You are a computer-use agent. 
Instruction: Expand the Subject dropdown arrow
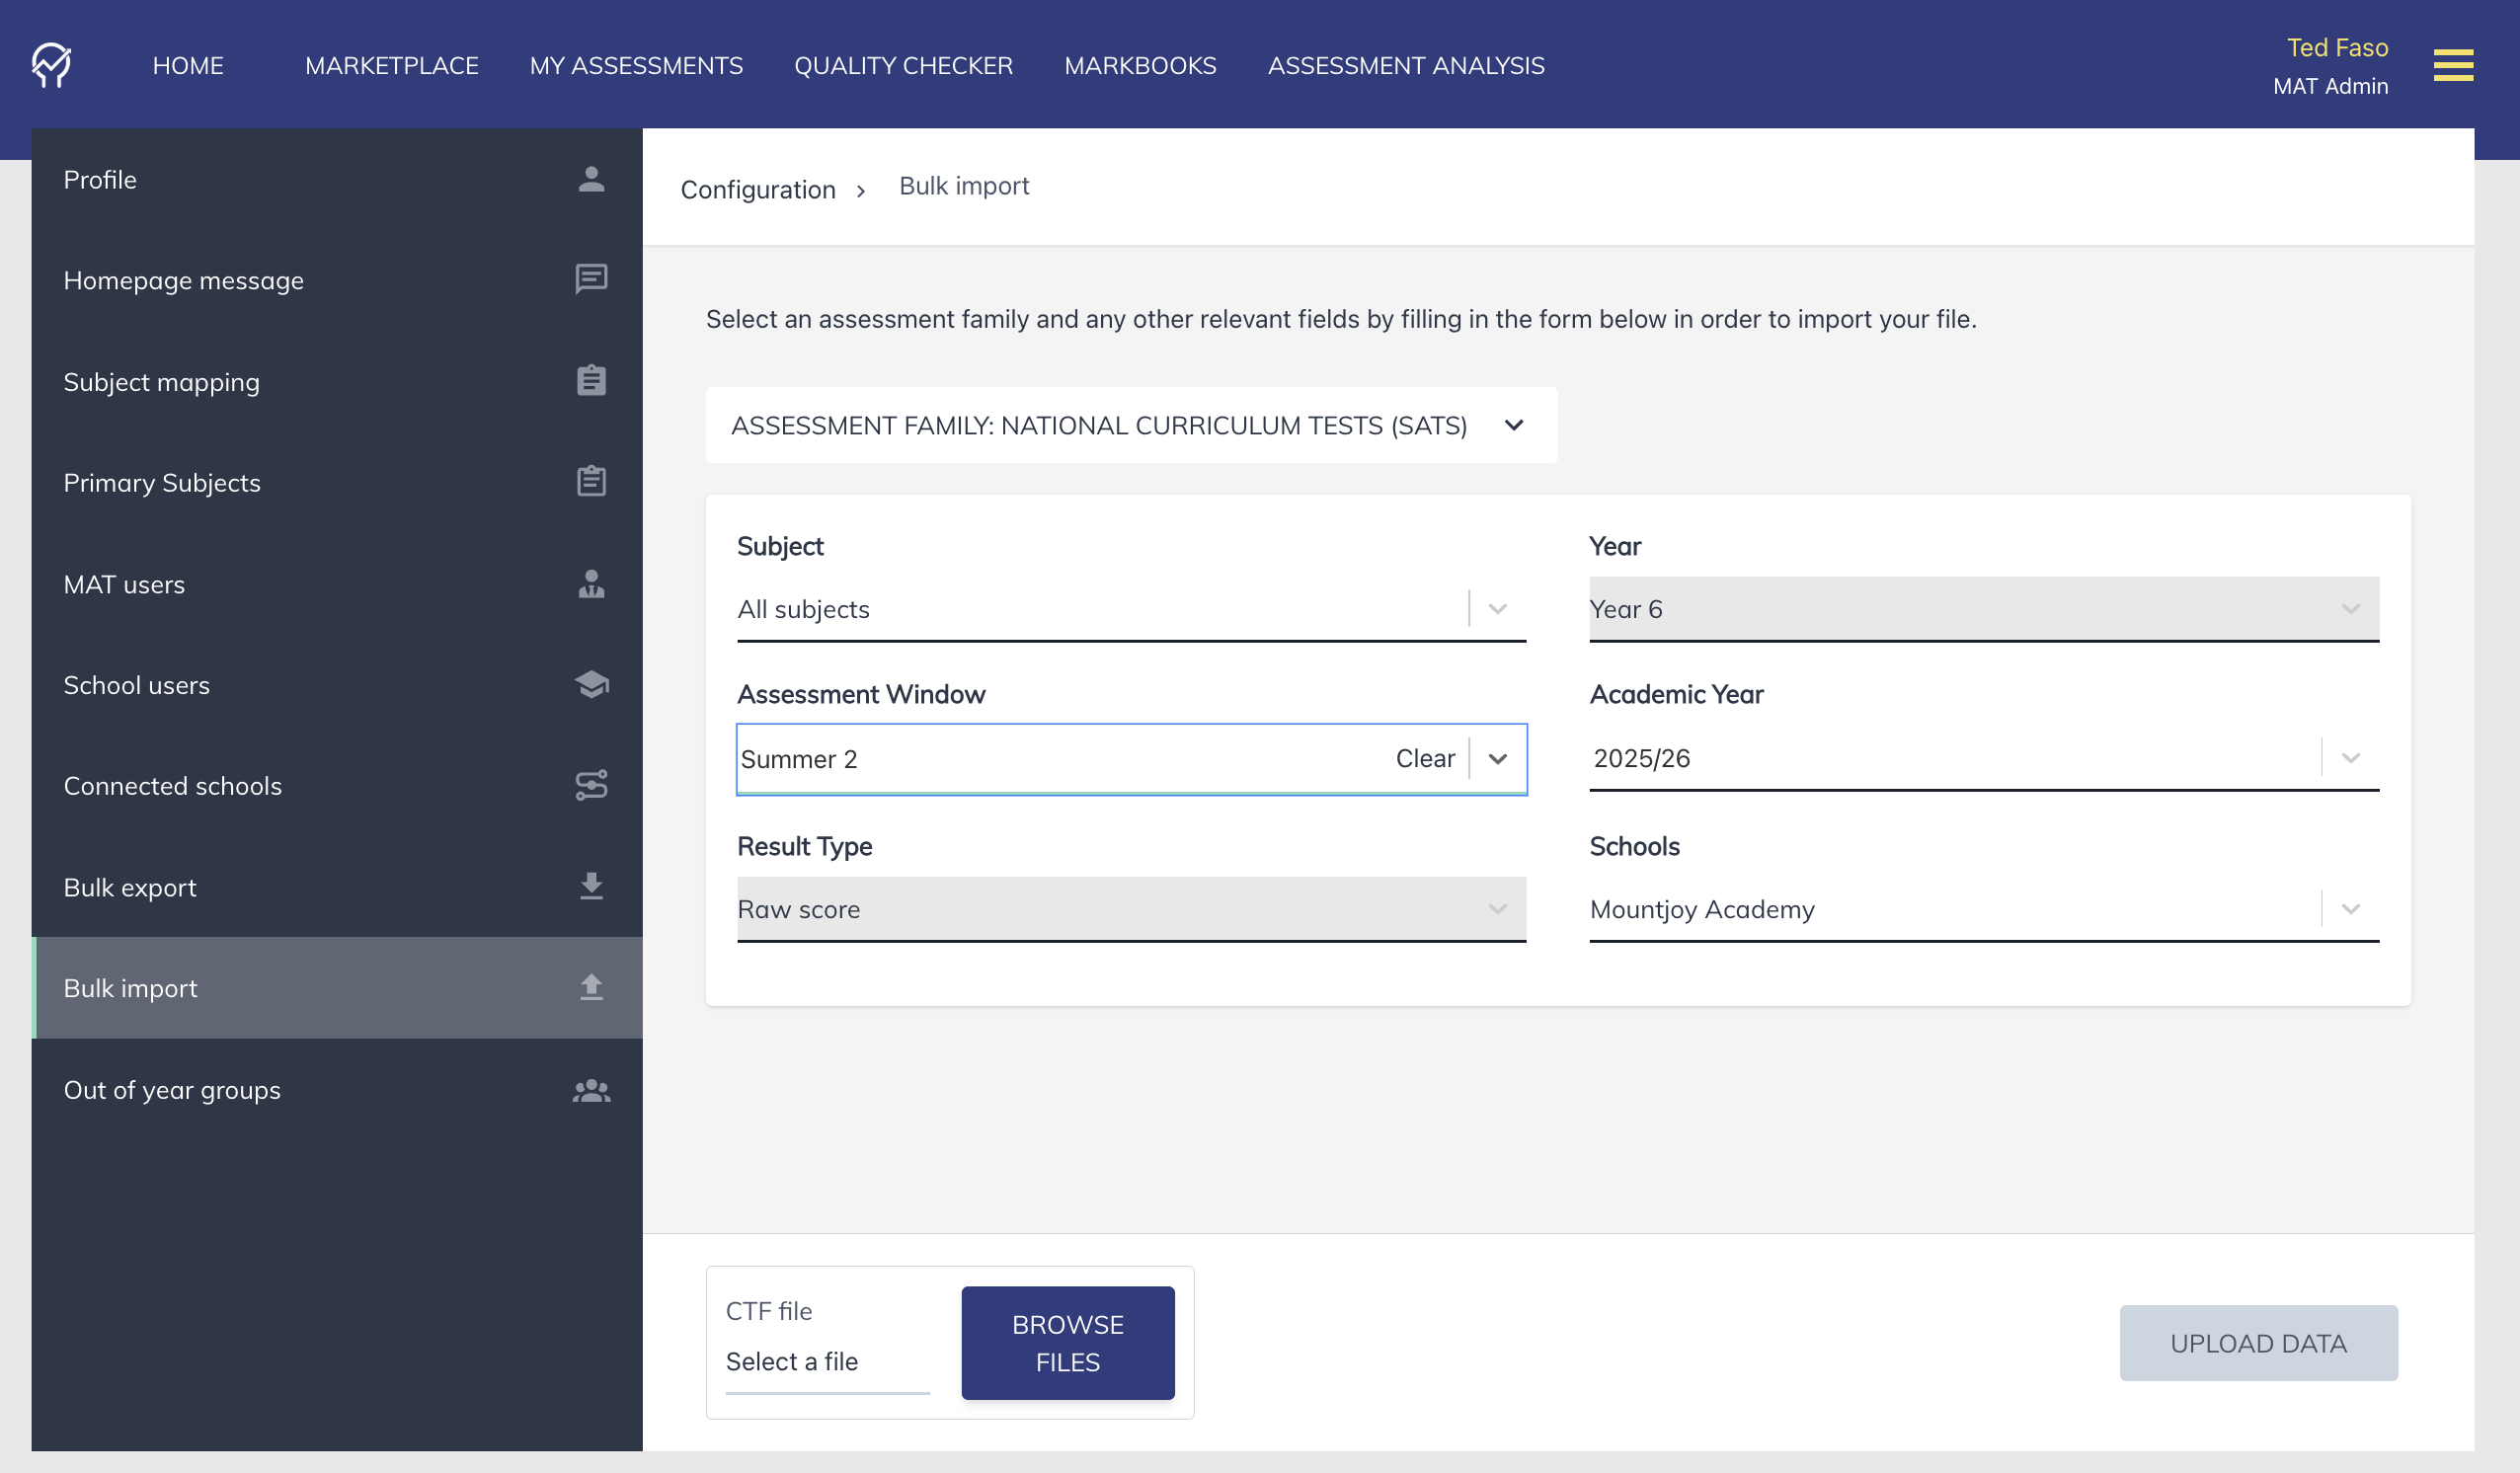point(1497,609)
